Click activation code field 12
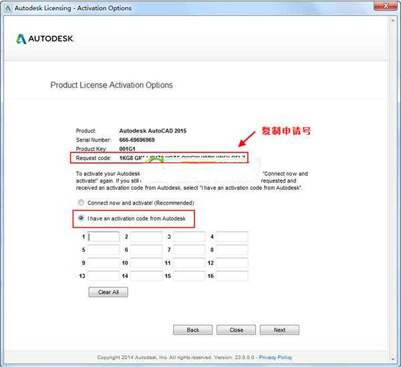Image resolution: width=401 pixels, height=367 pixels. click(x=232, y=263)
